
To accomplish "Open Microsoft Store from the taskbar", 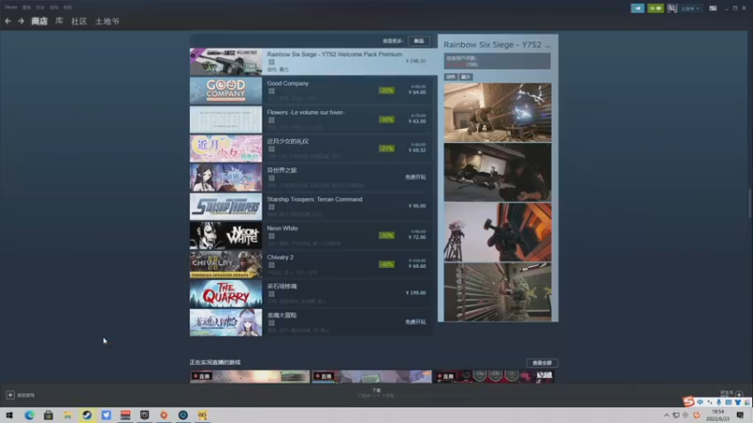I will click(x=49, y=415).
